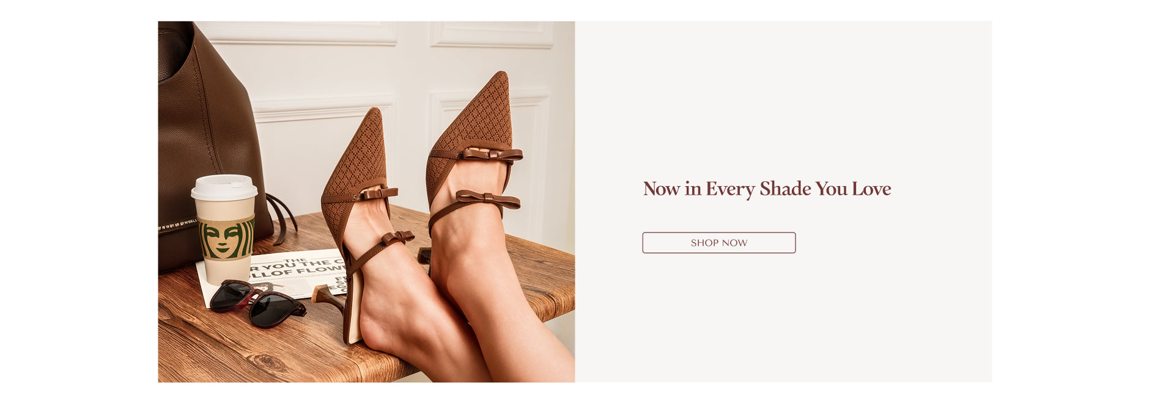This screenshot has width=1174, height=399.
Task: Select the white lid of the coffee cup
Action: coord(224,187)
